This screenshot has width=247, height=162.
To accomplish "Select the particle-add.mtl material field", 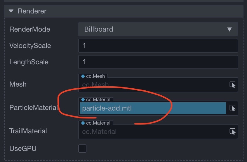I will tap(152, 108).
